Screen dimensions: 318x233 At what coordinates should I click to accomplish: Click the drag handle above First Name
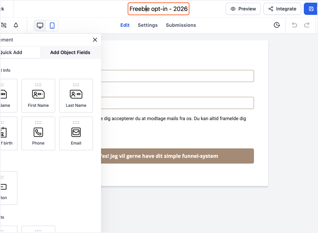pos(38,85)
